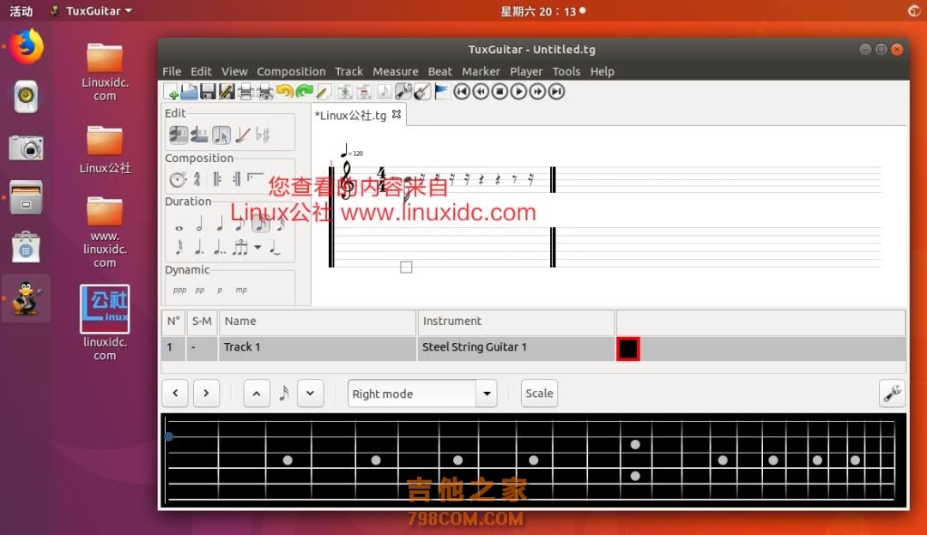
Task: Jump to last measure playback button
Action: (556, 92)
